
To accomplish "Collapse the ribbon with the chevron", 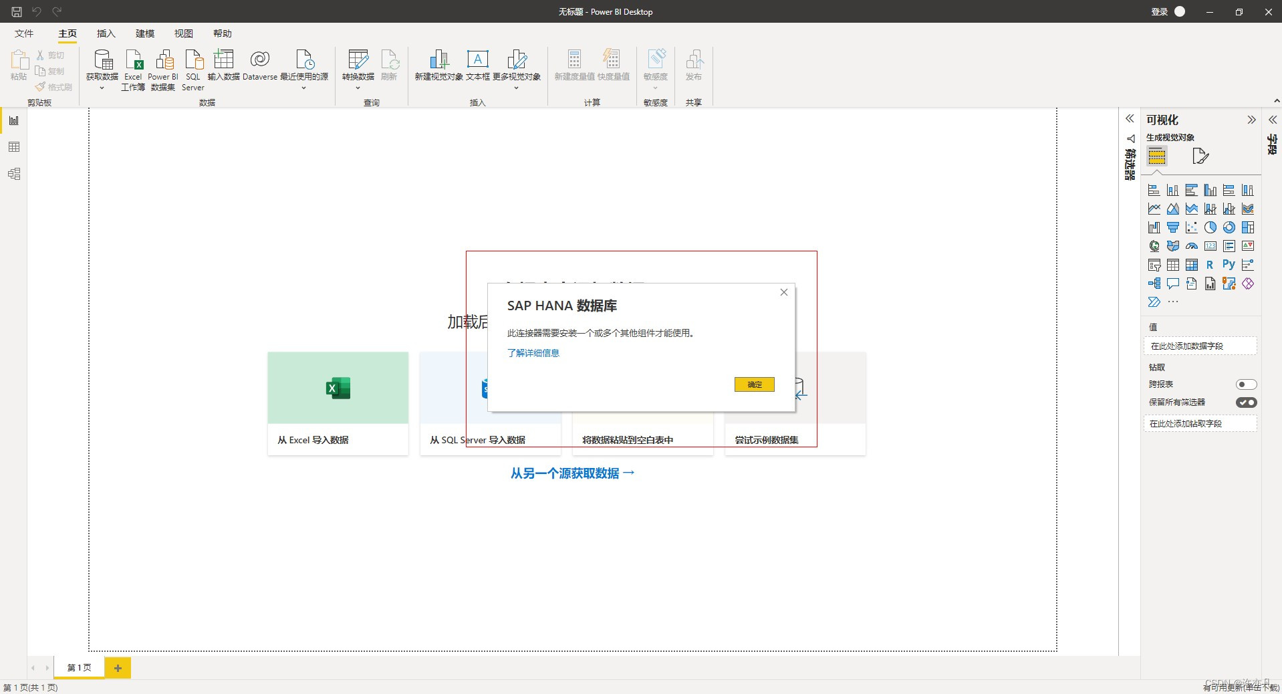I will (1277, 101).
